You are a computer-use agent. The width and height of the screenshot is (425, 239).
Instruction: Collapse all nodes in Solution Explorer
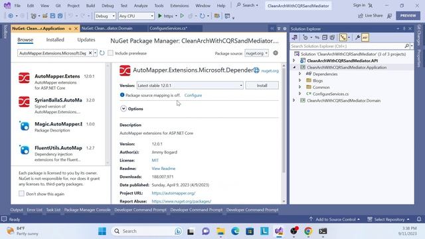[x=325, y=38]
